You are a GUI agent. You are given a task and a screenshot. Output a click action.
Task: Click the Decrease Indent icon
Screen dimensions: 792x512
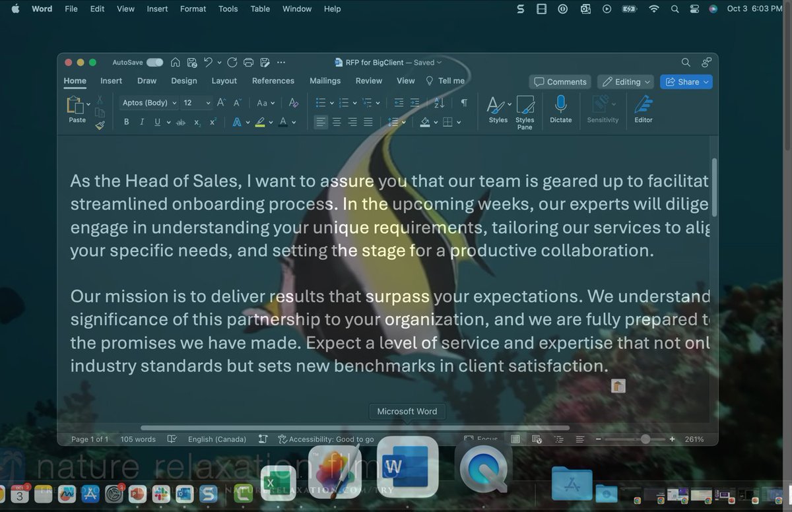click(399, 103)
